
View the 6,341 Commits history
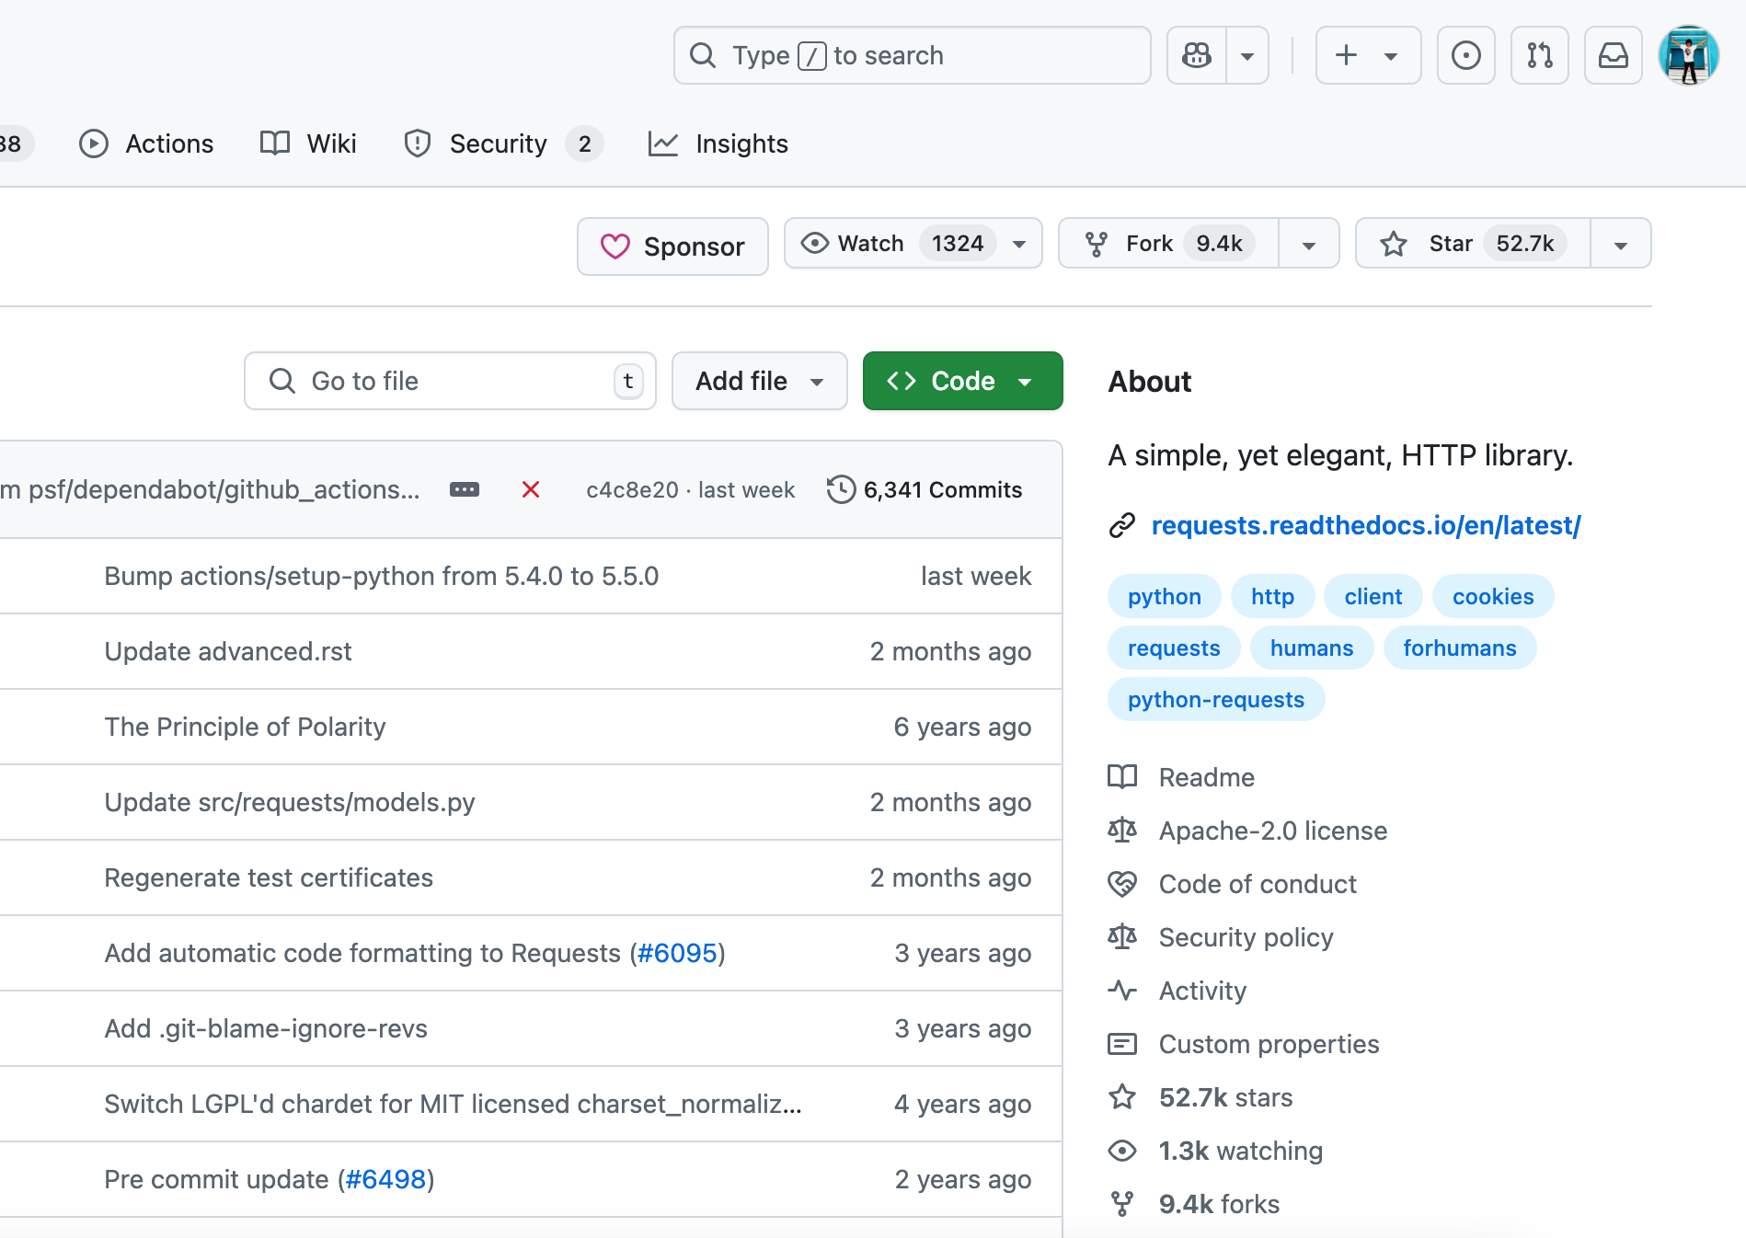[924, 489]
